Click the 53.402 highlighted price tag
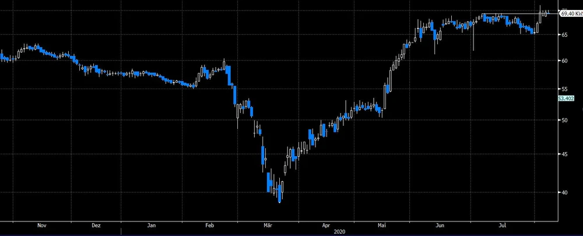Image resolution: width=583 pixels, height=236 pixels. pos(567,98)
